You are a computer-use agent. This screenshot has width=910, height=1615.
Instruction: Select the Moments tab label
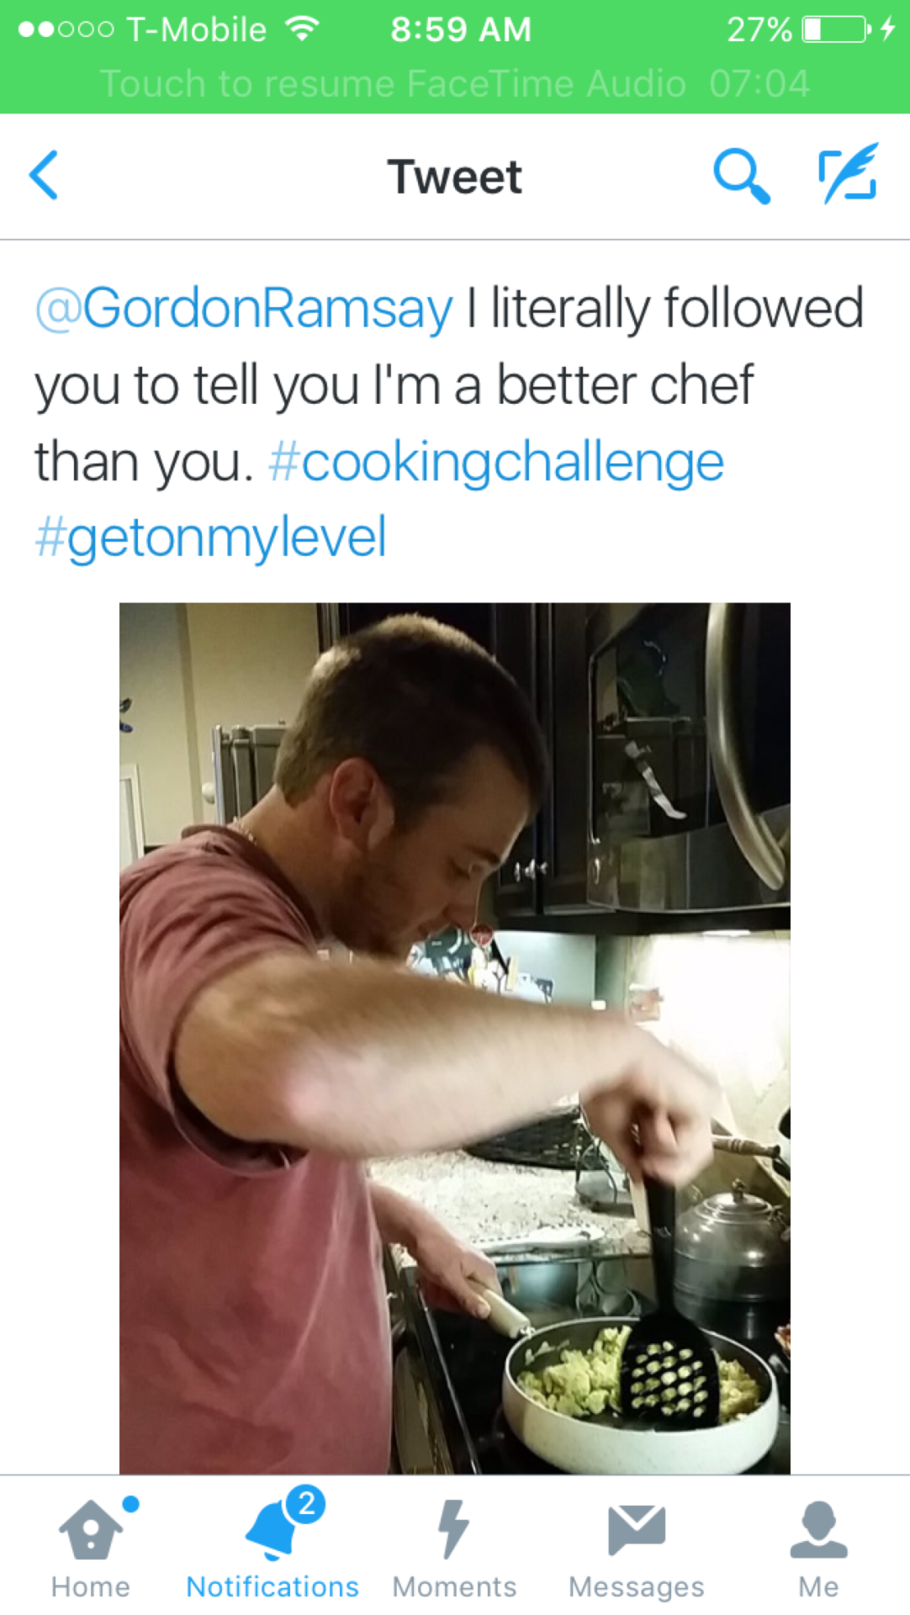click(x=454, y=1586)
